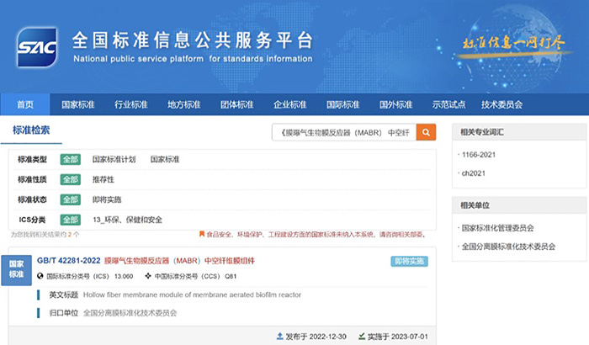Click the orange bookmark notice icon
The height and width of the screenshot is (345, 589).
(x=202, y=234)
